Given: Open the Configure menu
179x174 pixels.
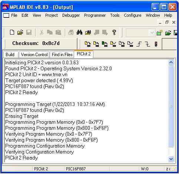Looking at the screenshot, I should 133,15.
